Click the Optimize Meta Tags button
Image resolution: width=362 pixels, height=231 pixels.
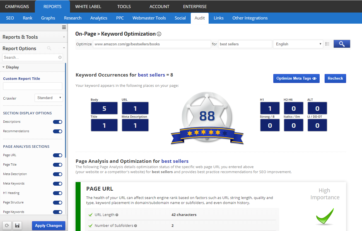click(296, 78)
